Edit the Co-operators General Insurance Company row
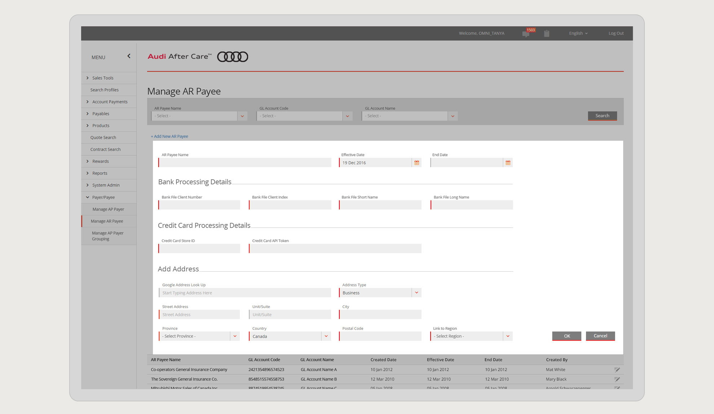 (x=617, y=370)
